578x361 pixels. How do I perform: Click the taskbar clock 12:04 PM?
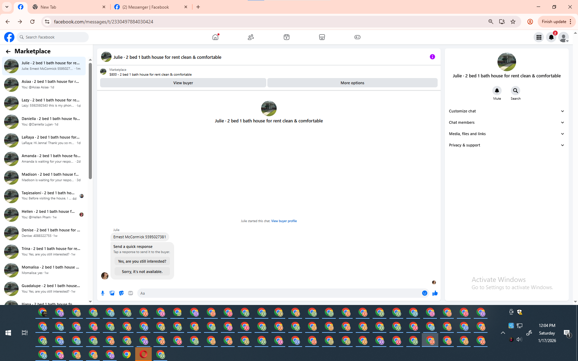(x=547, y=326)
